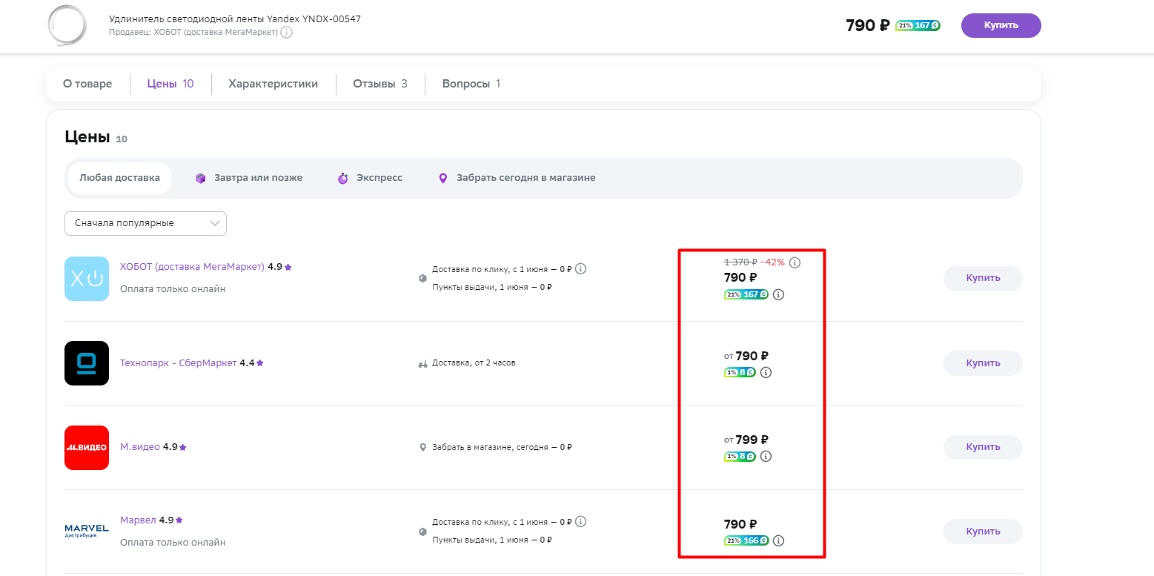Open the Сначала популярные sort dropdown
Image resolution: width=1154 pixels, height=576 pixels.
[x=145, y=223]
